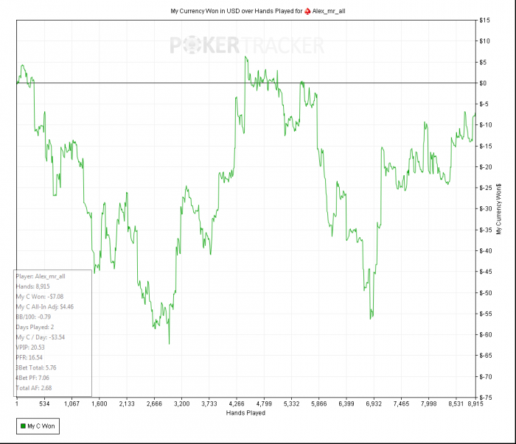The height and width of the screenshot is (444, 516).
Task: Click the 'VPIP: 20.53' stat line
Action: [30, 348]
